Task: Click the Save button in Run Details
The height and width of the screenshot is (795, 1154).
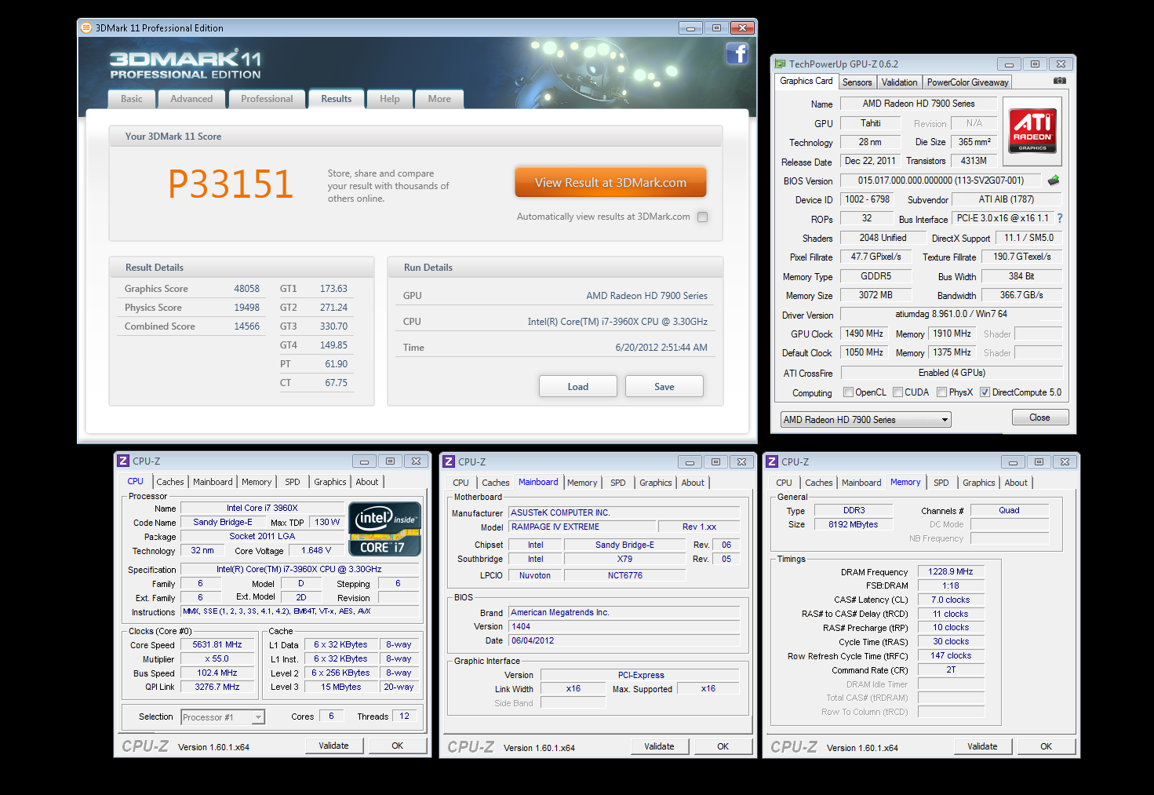Action: (664, 387)
